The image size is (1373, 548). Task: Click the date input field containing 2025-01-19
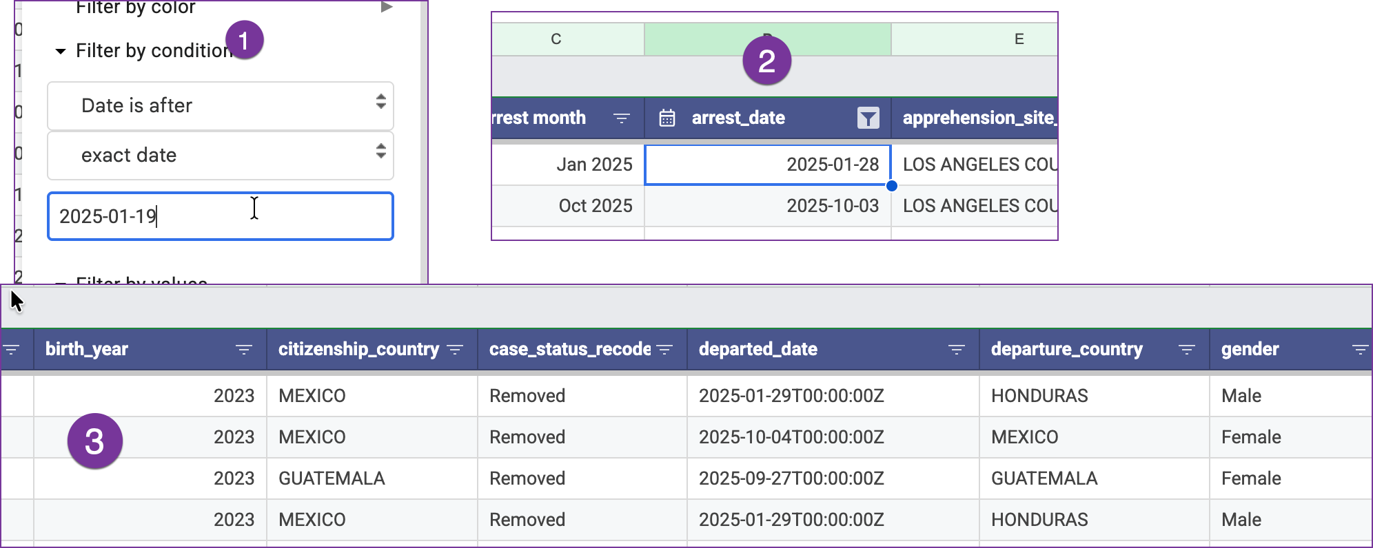coord(220,216)
